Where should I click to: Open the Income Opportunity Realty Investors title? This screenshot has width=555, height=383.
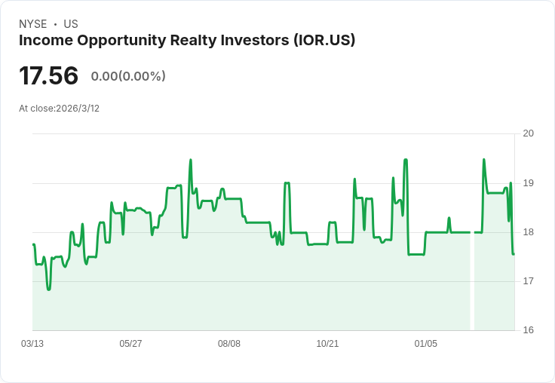(x=187, y=41)
